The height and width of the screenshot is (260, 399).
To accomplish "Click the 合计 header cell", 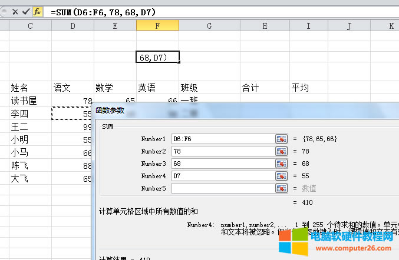I will [264, 88].
